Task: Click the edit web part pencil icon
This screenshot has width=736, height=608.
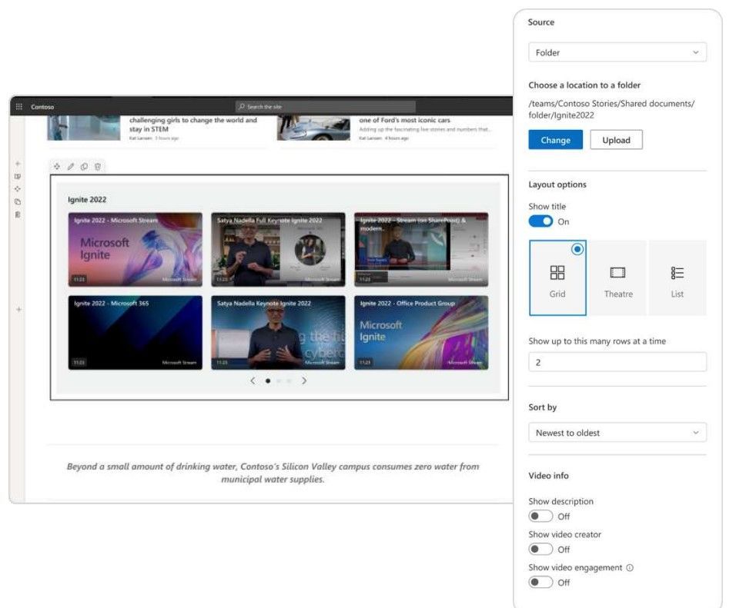Action: click(x=70, y=167)
